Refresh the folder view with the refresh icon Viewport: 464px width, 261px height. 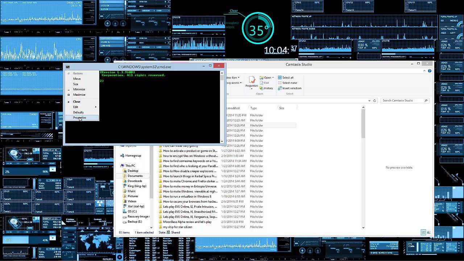[x=374, y=101]
